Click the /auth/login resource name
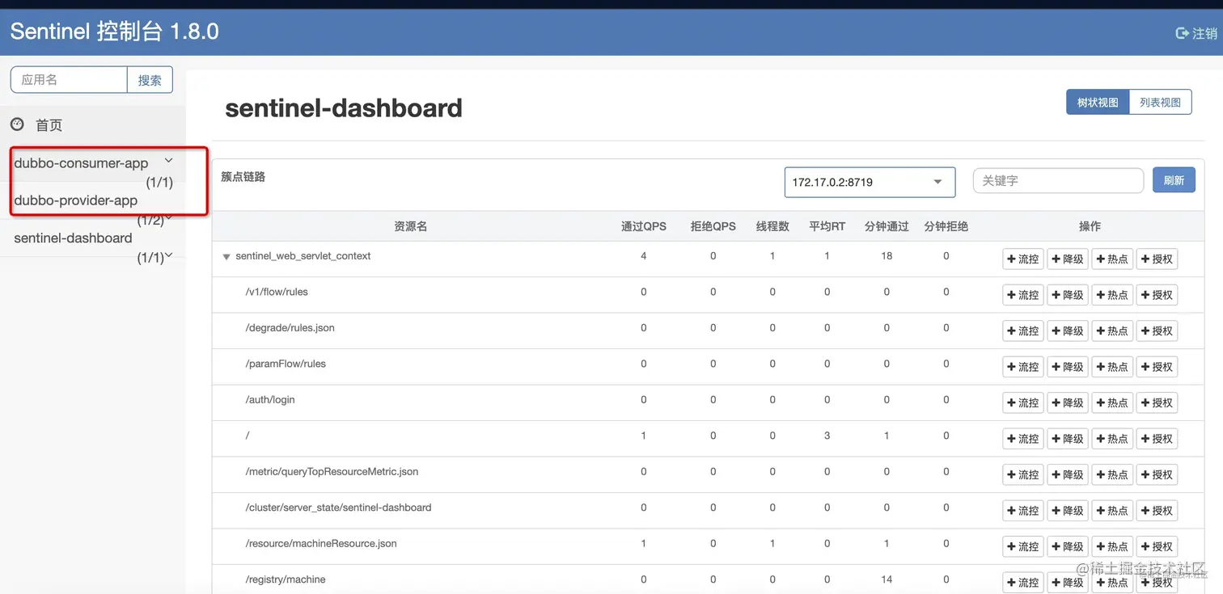 click(270, 399)
